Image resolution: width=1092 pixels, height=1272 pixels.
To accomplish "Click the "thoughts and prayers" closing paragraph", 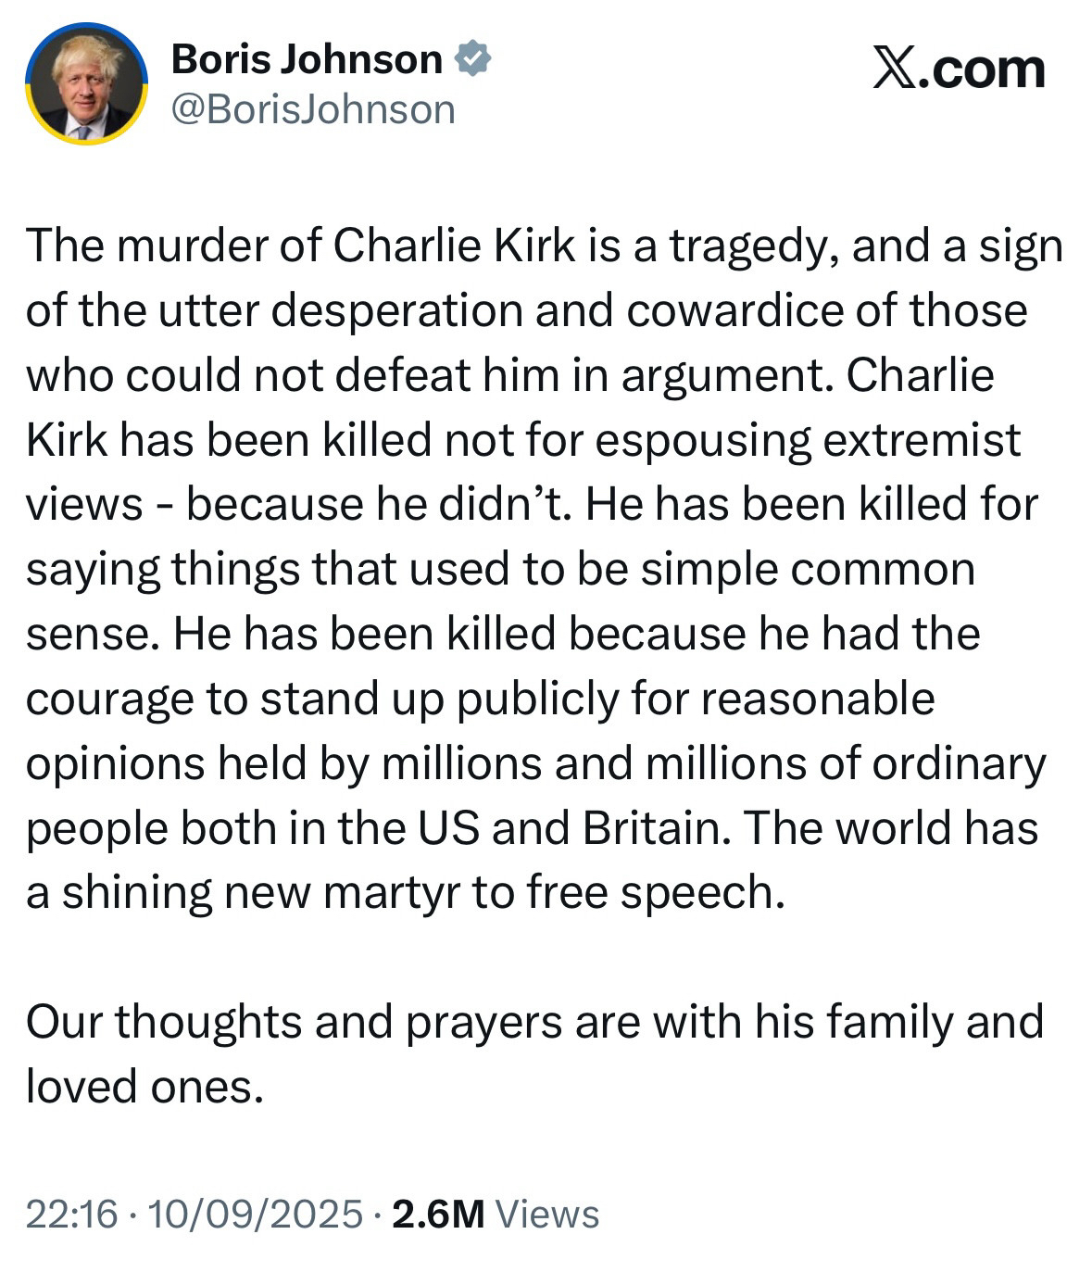I will click(533, 1022).
